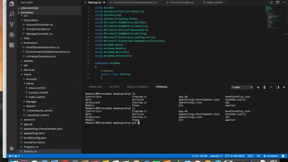
Task: Select the Terminal panel tab
Action: [162, 87]
